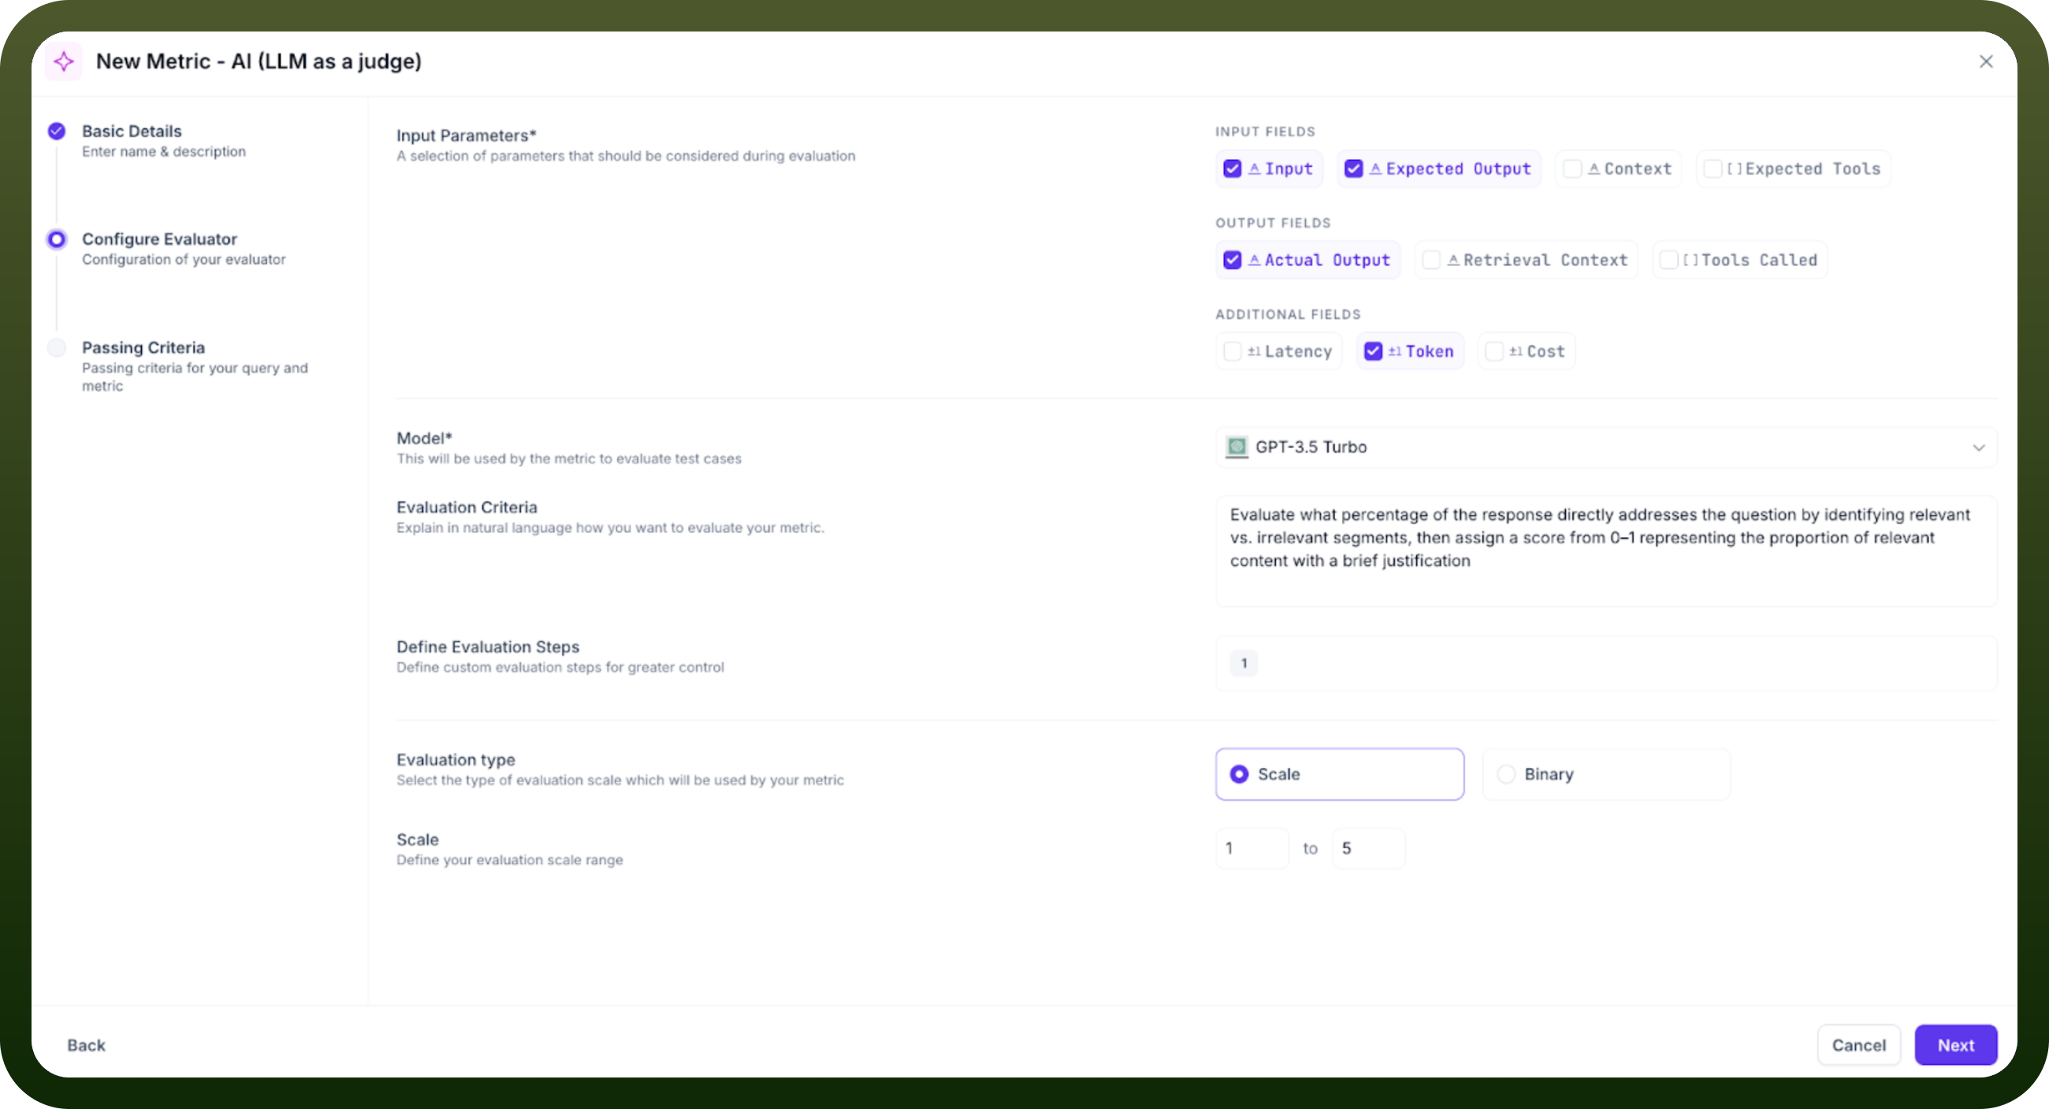Check the Retrieval Context output field
The height and width of the screenshot is (1109, 2049).
pyautogui.click(x=1431, y=260)
